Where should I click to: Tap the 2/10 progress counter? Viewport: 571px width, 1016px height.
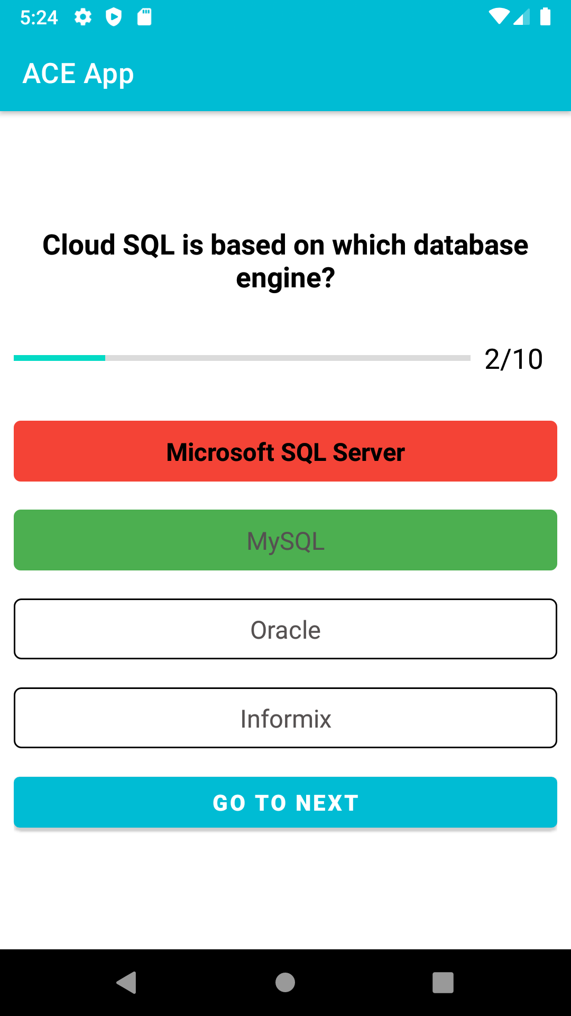pos(514,358)
